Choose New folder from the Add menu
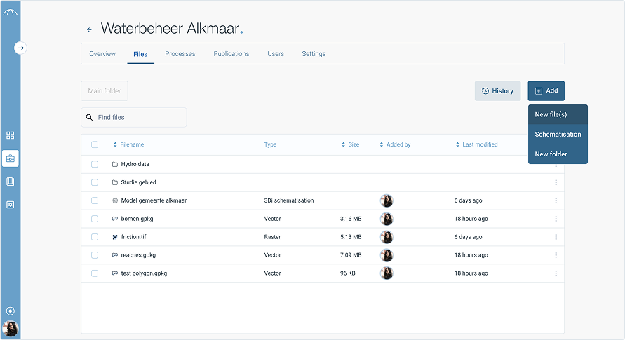Screen dimensions: 625x340 551,154
